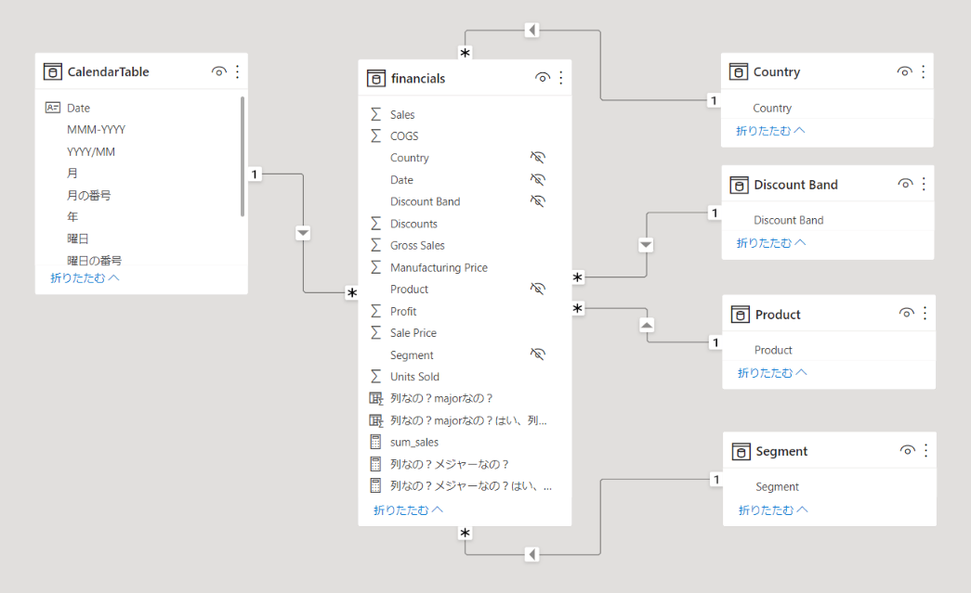Collapse the Product table fields

pos(772,373)
